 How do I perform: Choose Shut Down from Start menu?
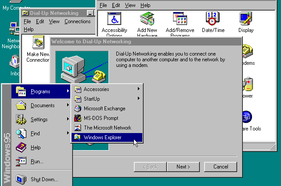click(44, 179)
